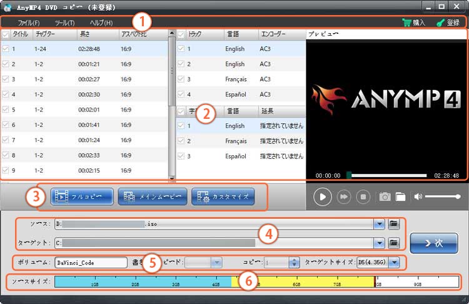Image resolution: width=469 pixels, height=304 pixels.
Task: Uncheck subtitle 2 Français
Action: point(181,141)
